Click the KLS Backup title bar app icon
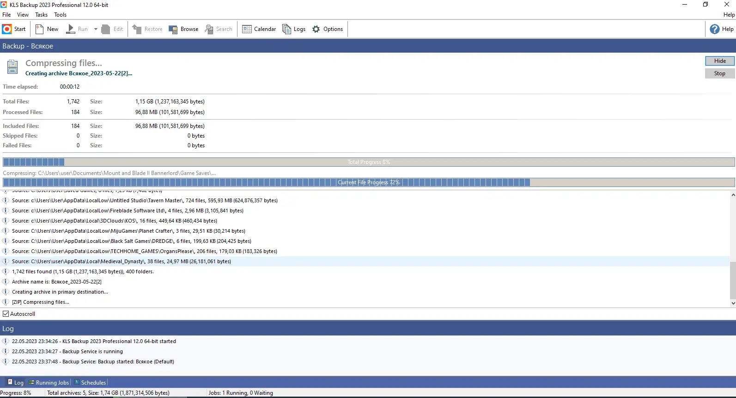Image resolution: width=736 pixels, height=398 pixels. (x=4, y=5)
